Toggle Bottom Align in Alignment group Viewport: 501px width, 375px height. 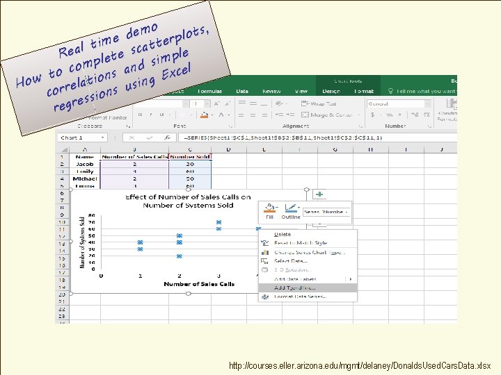[x=264, y=103]
